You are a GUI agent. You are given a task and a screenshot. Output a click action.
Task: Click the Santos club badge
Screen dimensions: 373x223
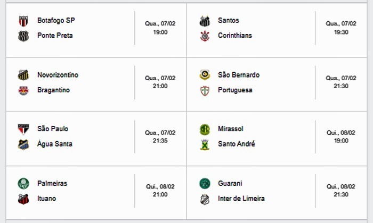[205, 21]
